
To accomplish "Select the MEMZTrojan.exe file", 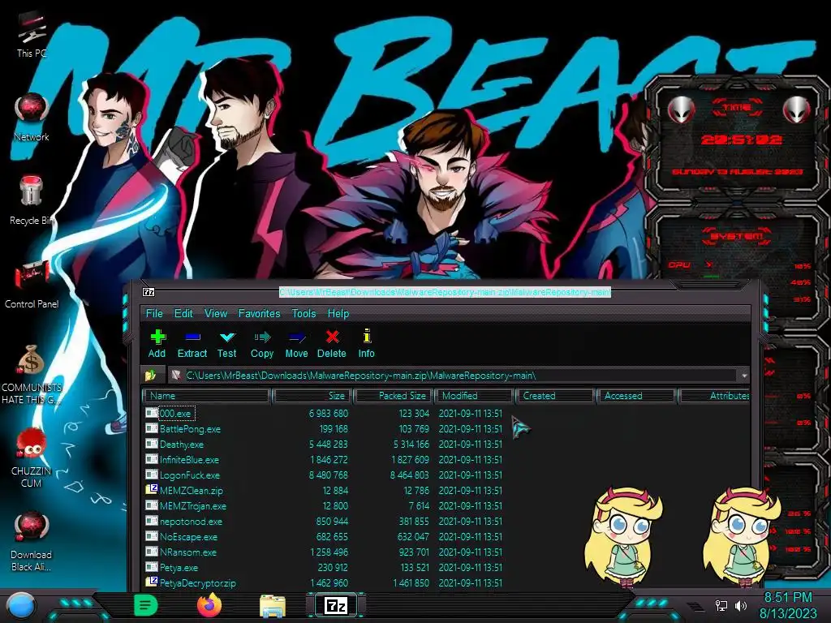I will tap(324, 506).
